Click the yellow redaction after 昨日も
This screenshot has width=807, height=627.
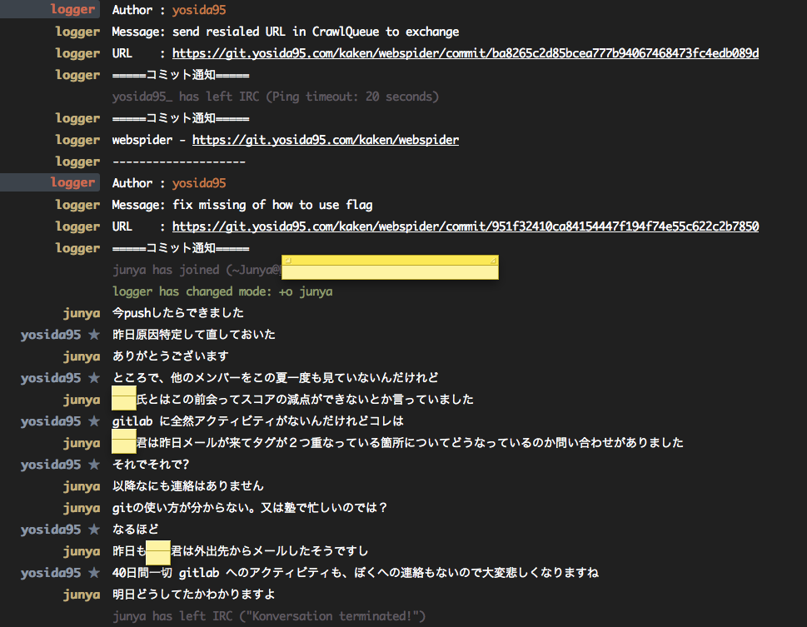158,551
